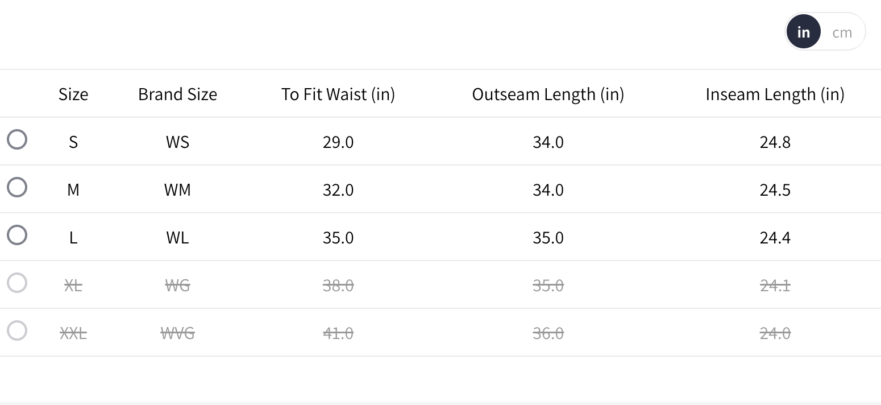Screen dimensions: 881x405
Task: Click the disabled XXL radio button
Action: (17, 330)
